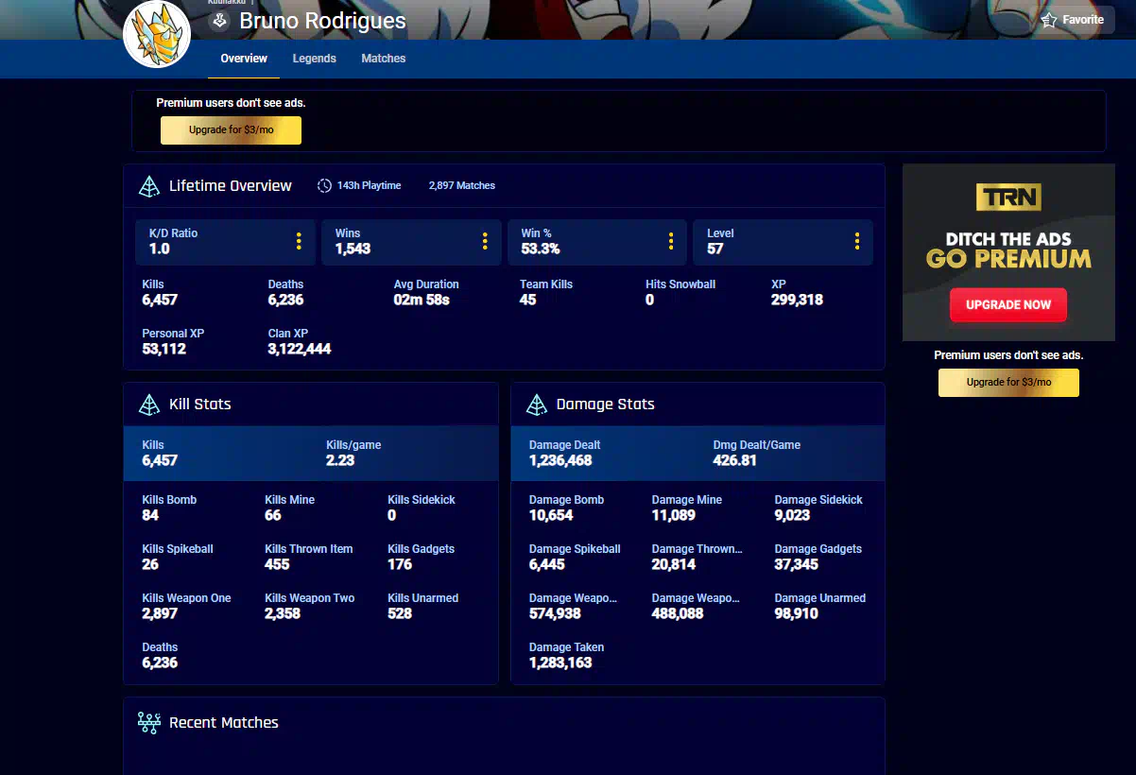Click sidebar Upgrade for $3/mo button
The image size is (1136, 775).
1008,383
